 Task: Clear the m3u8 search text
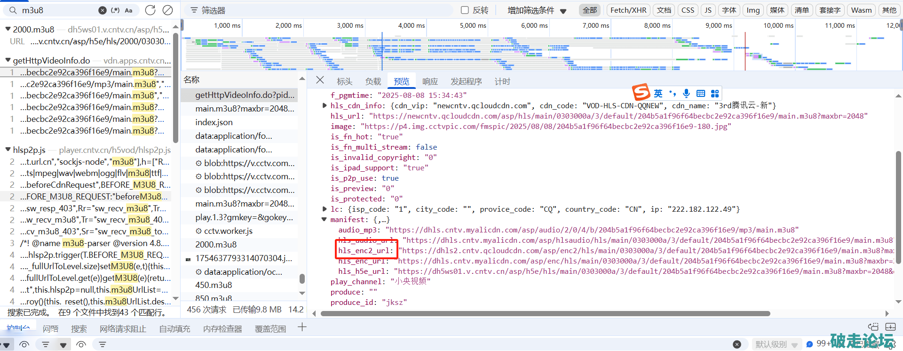coord(103,10)
